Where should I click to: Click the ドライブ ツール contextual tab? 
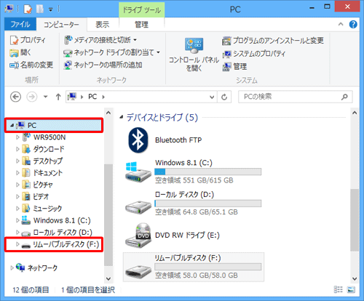[x=141, y=10]
